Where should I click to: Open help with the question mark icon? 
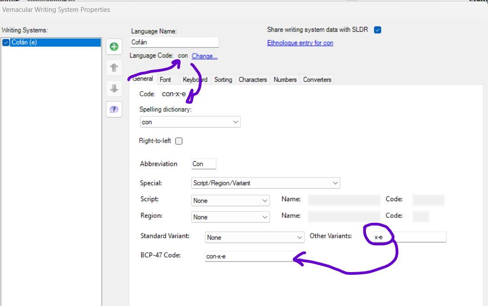click(x=114, y=110)
